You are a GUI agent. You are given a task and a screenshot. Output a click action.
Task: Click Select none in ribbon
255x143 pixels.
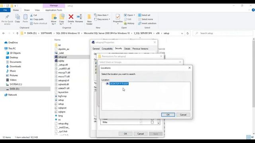pyautogui.click(x=145, y=19)
